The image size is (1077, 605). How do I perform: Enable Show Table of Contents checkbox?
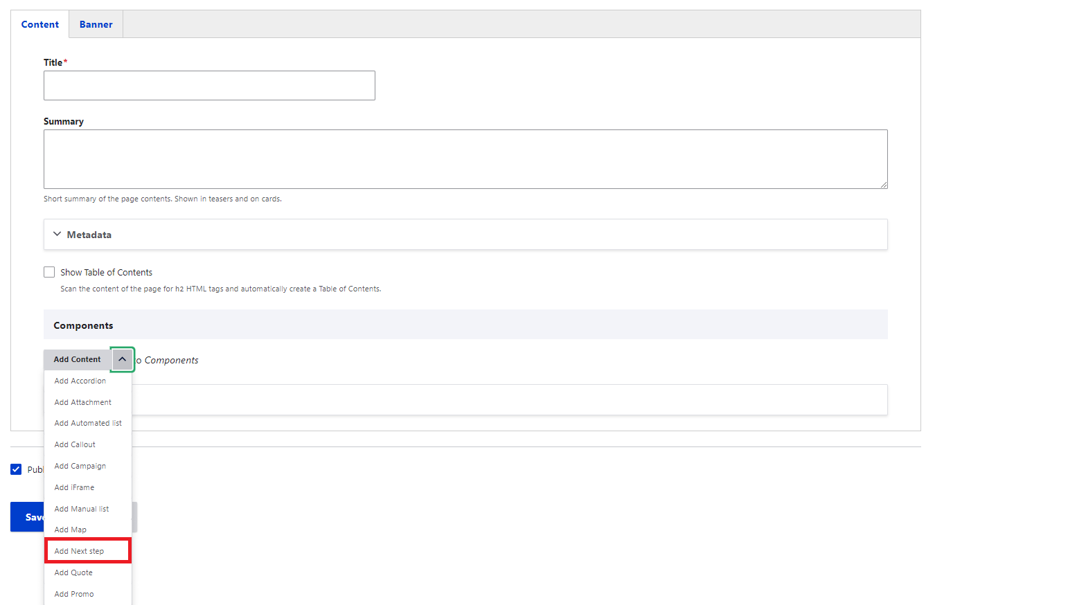49,272
